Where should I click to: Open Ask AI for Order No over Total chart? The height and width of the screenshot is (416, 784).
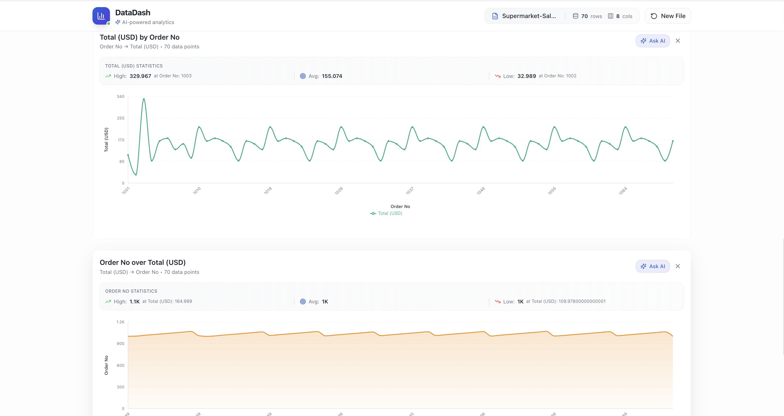tap(653, 266)
